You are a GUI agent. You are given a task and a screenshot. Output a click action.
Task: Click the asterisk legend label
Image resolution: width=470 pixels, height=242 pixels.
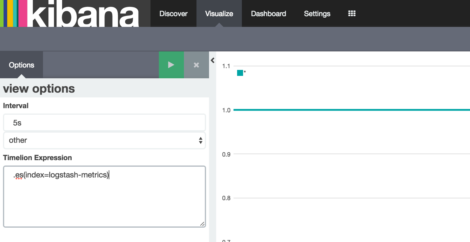pos(245,72)
